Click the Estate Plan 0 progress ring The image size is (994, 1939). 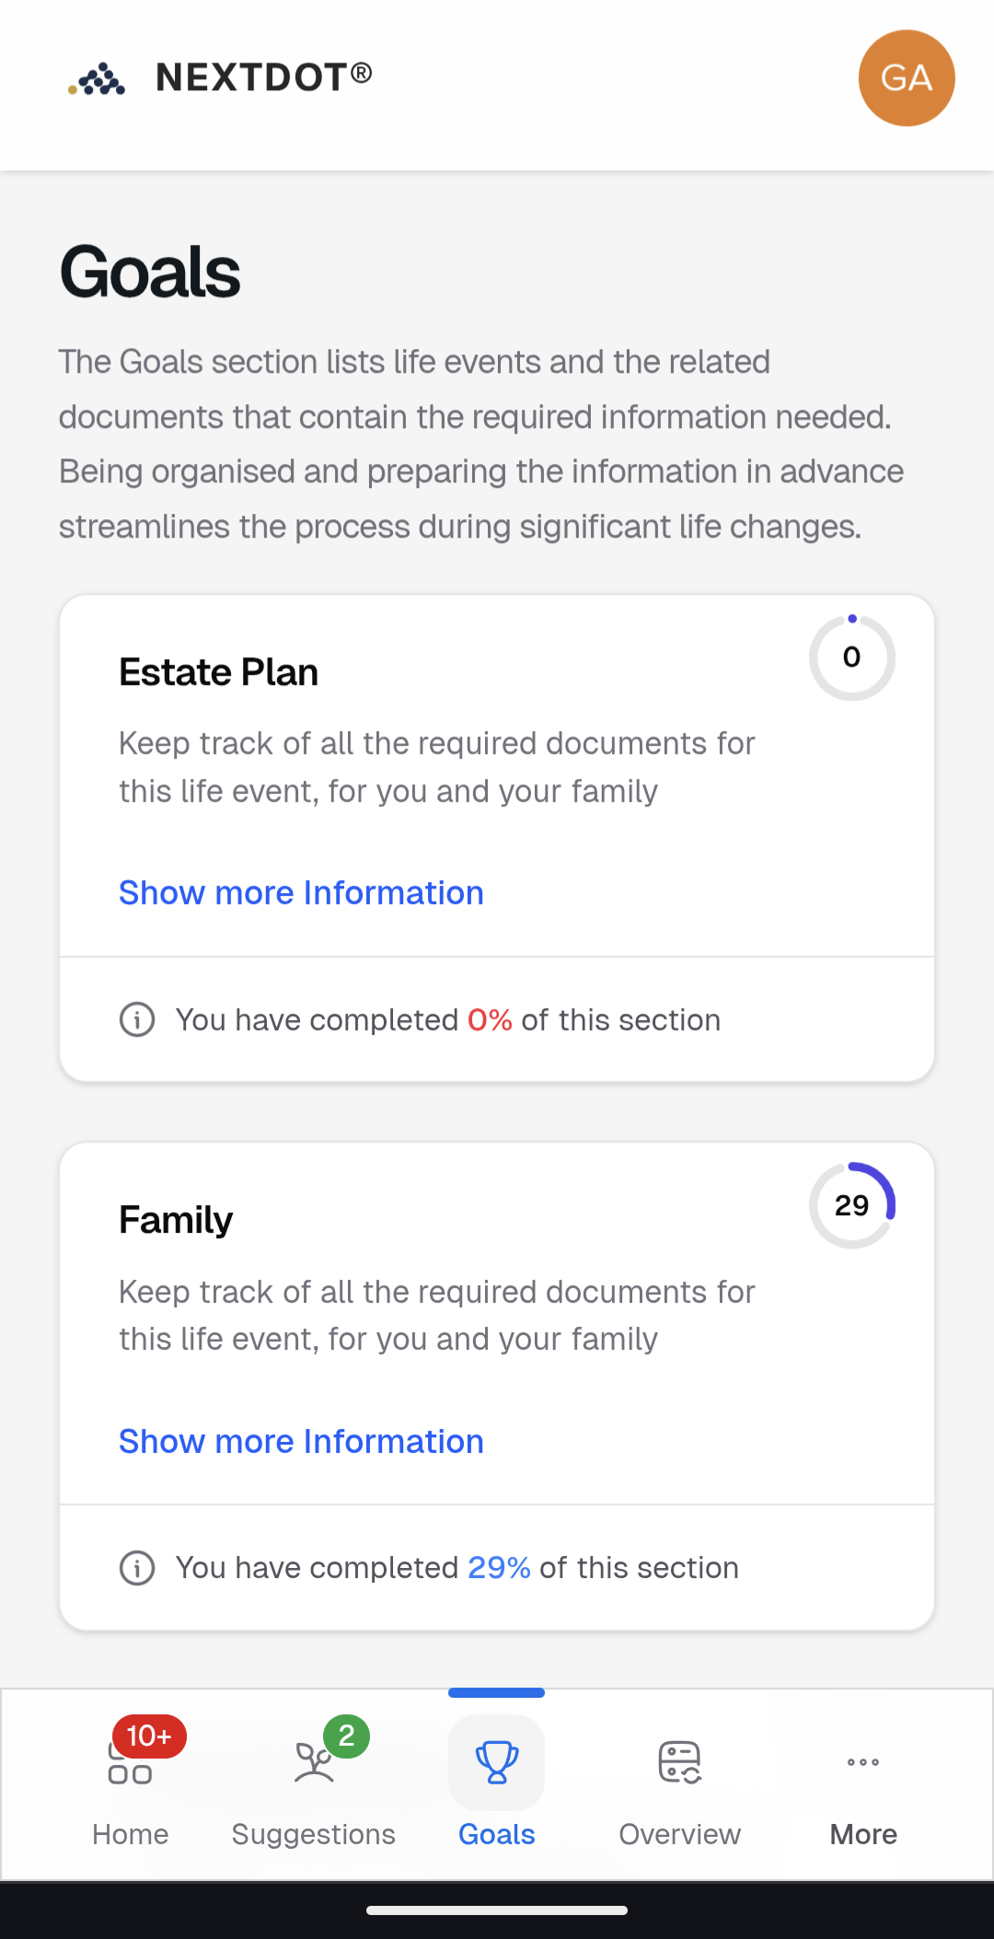click(x=852, y=657)
